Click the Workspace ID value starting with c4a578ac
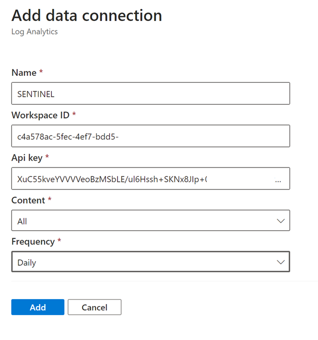The width and height of the screenshot is (318, 340). click(67, 136)
